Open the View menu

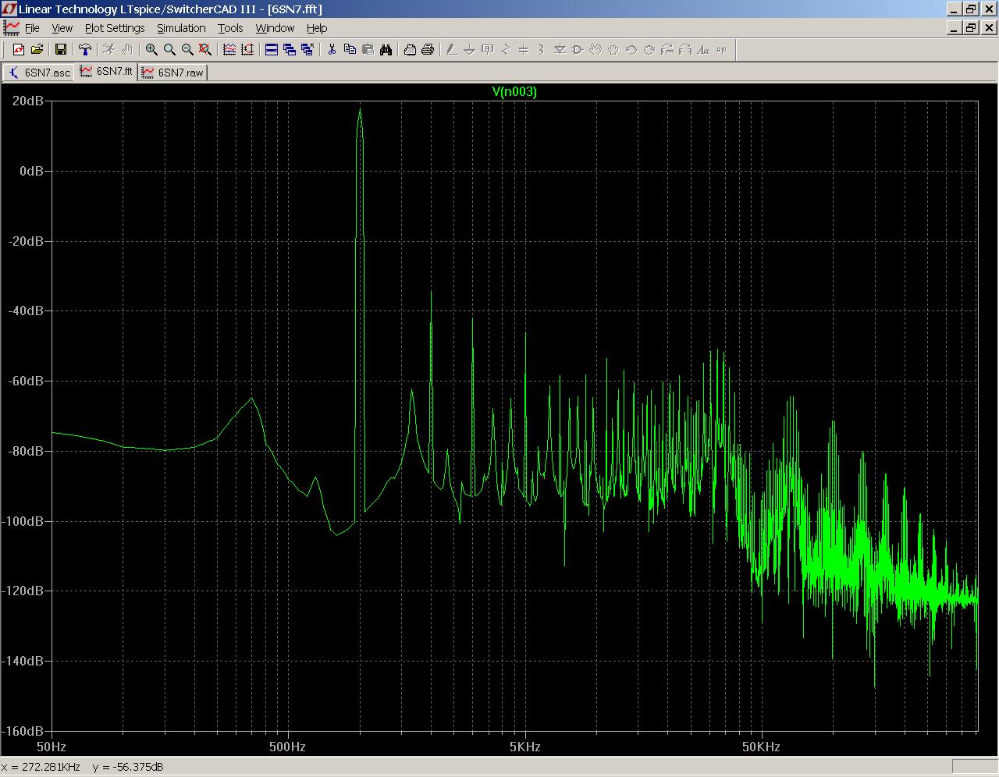point(62,28)
